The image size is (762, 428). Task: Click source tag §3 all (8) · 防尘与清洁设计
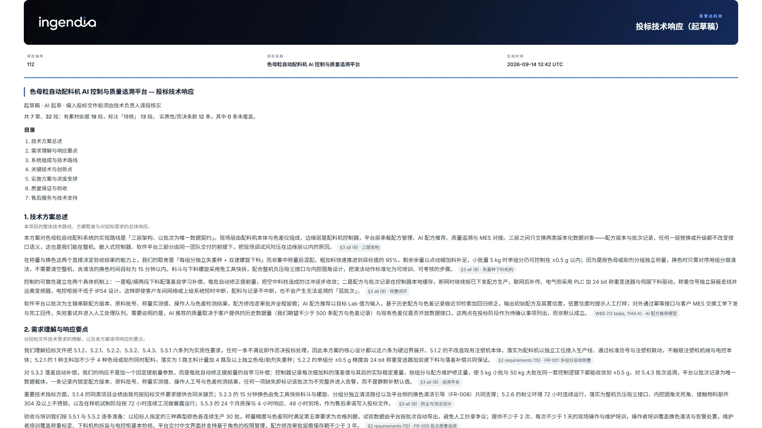pos(425,404)
